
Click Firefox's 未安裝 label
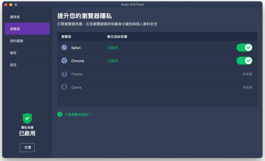247,74
